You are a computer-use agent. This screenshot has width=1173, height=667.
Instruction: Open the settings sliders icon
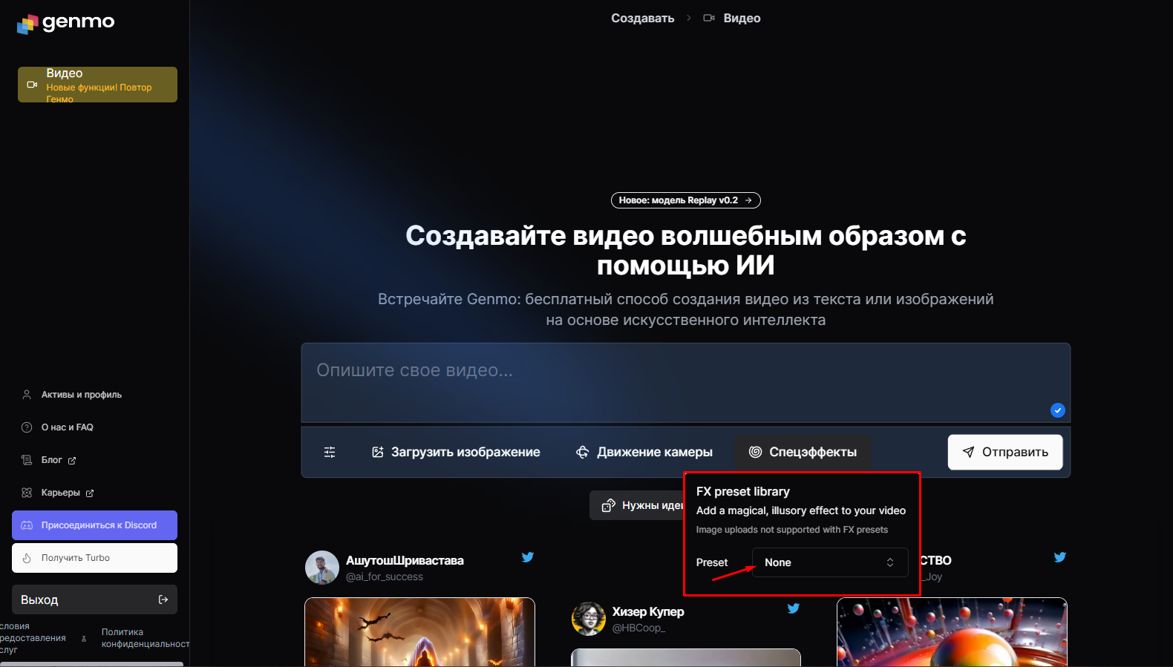click(x=330, y=452)
